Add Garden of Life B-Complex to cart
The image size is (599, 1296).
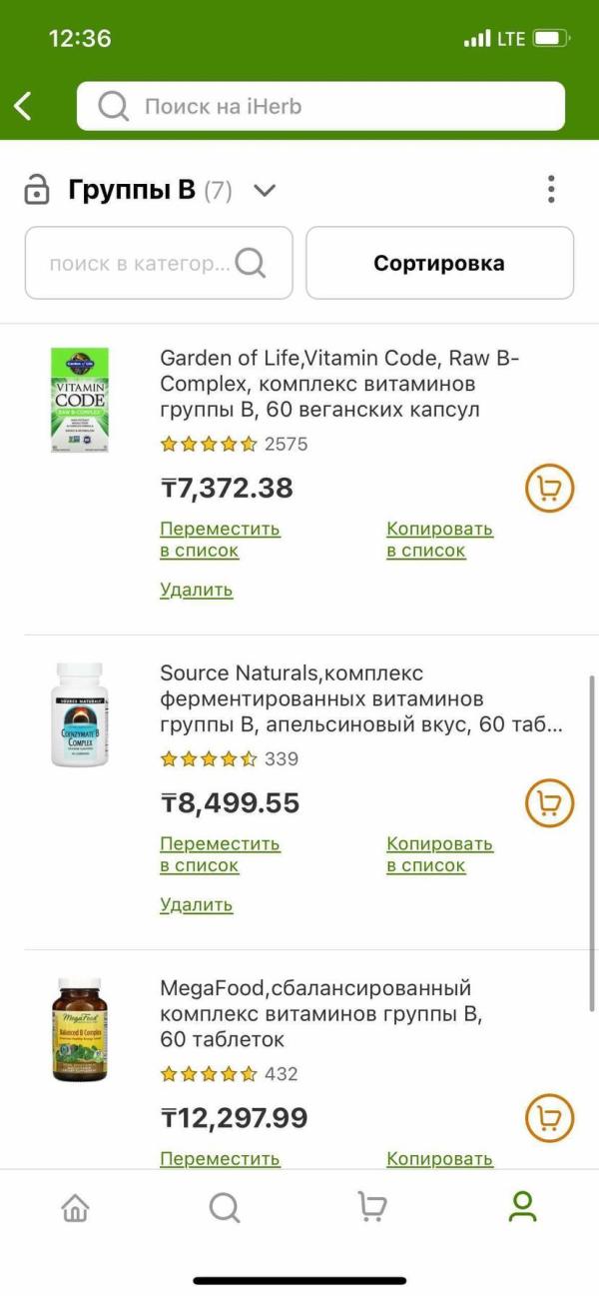point(549,489)
